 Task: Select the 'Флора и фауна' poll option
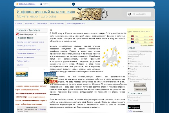[x=129, y=64]
